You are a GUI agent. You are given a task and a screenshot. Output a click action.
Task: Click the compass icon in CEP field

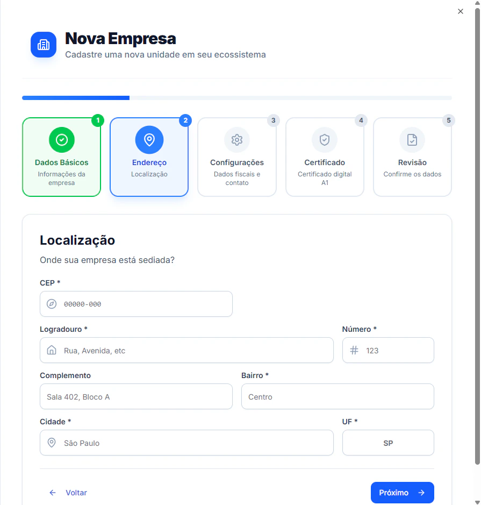click(x=52, y=304)
